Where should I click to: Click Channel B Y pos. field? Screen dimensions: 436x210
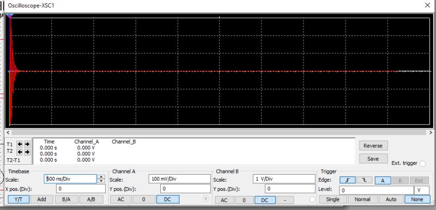click(290, 189)
